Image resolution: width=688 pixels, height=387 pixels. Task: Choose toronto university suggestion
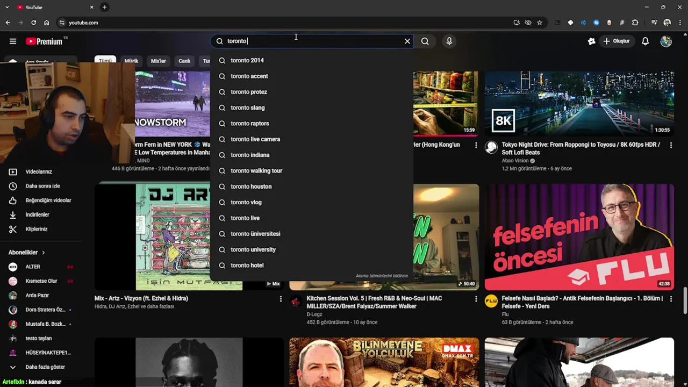312,249
